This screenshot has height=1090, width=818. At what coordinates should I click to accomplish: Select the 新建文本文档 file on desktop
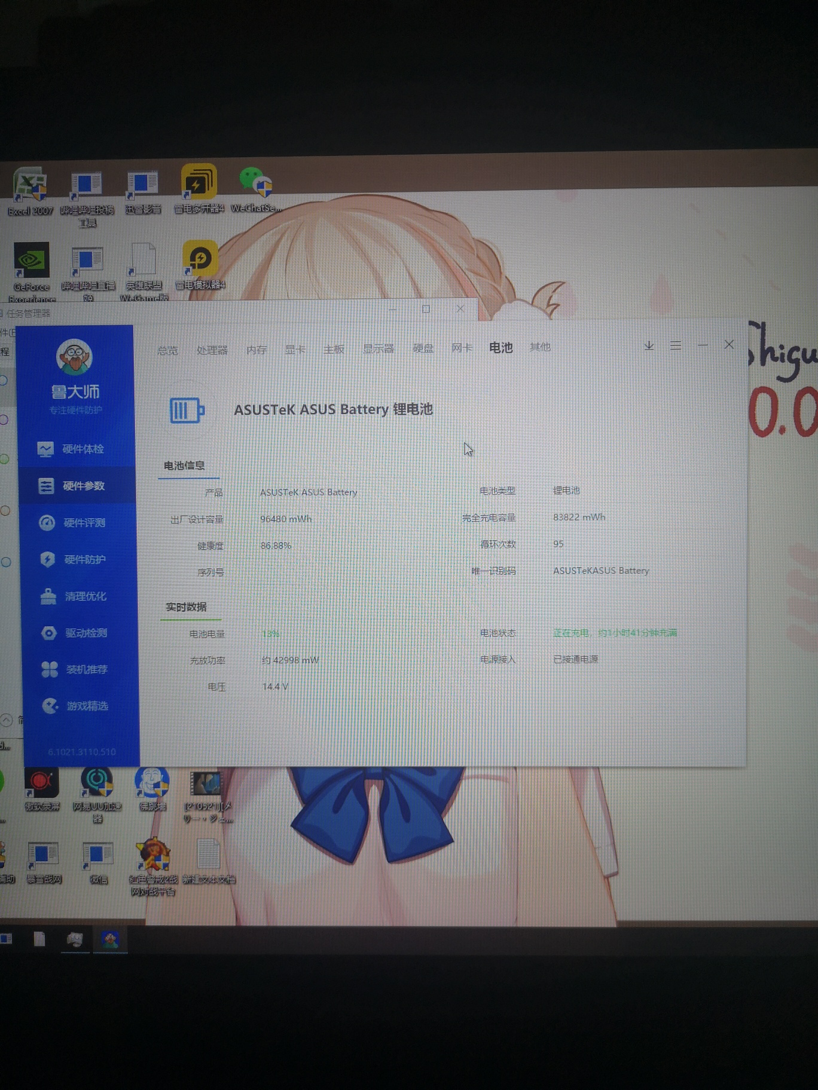pos(209,861)
